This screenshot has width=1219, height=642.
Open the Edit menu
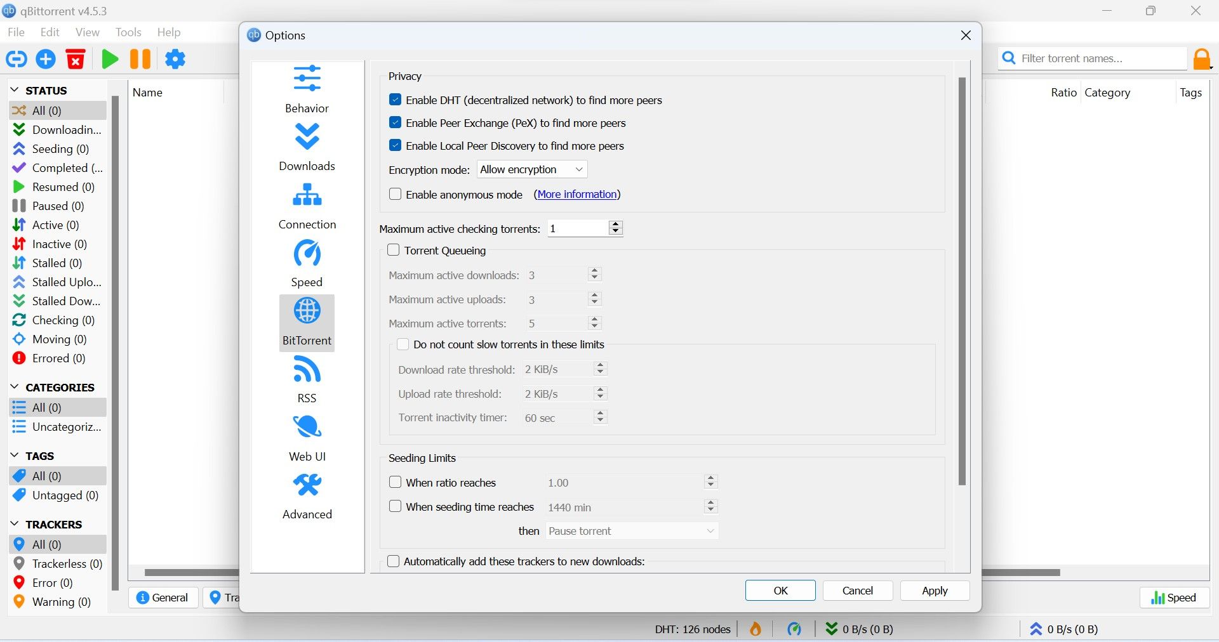click(x=50, y=32)
